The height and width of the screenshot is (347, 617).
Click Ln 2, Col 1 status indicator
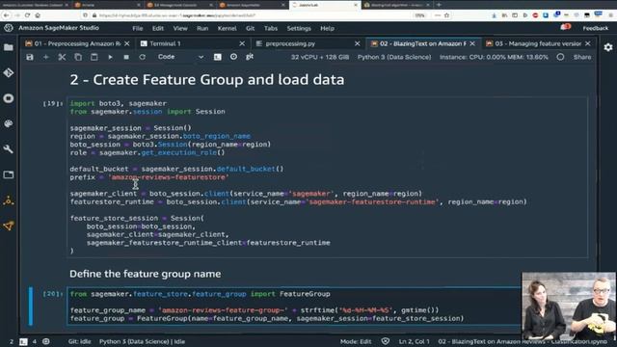click(414, 341)
